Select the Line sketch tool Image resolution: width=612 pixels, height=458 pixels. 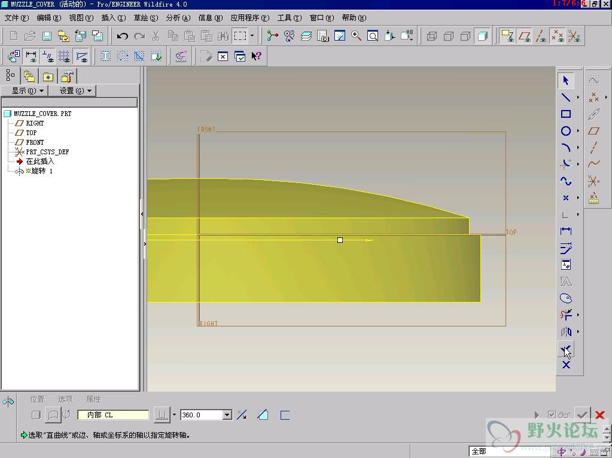point(565,97)
